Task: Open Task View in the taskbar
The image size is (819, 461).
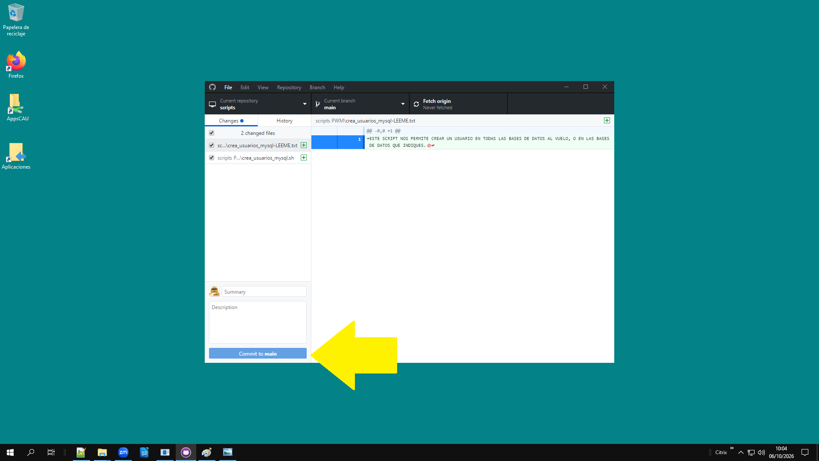Action: (x=51, y=452)
